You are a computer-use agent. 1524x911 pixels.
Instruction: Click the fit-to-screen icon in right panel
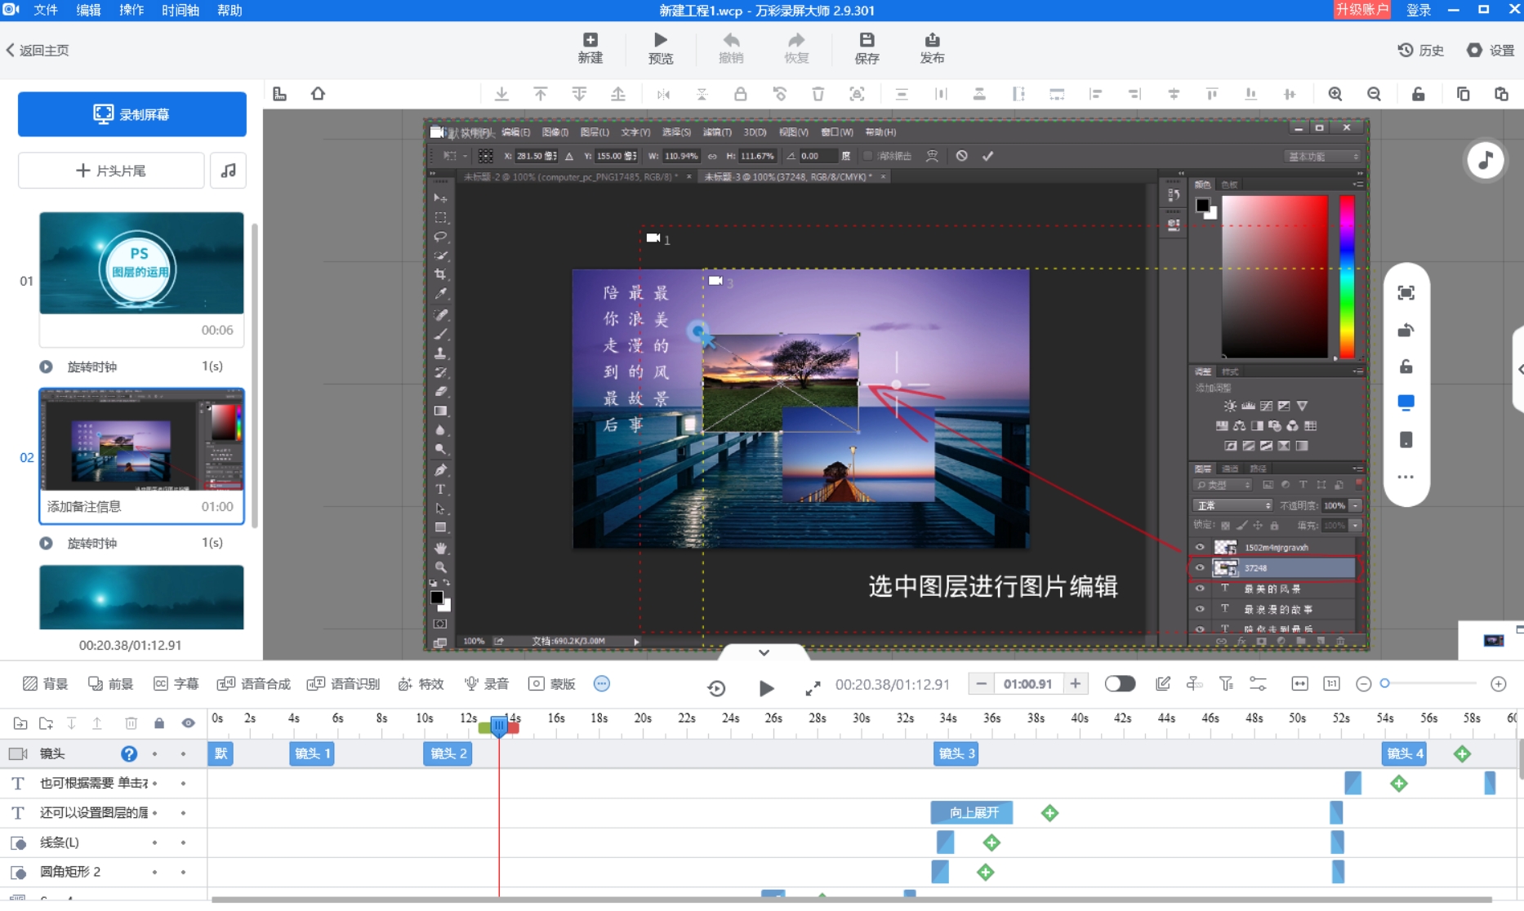click(x=1406, y=293)
